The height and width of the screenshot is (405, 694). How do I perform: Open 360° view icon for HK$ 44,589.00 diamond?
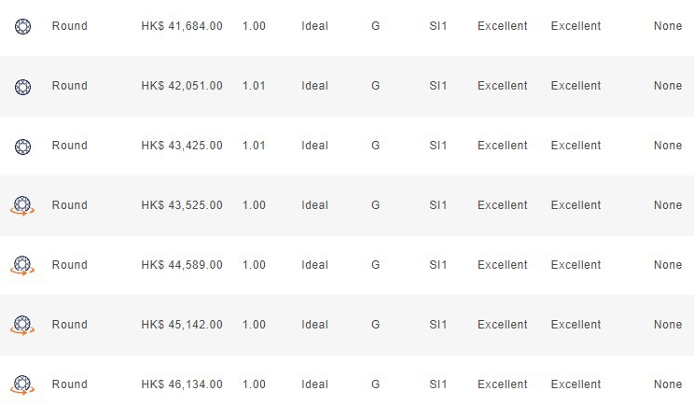[22, 266]
